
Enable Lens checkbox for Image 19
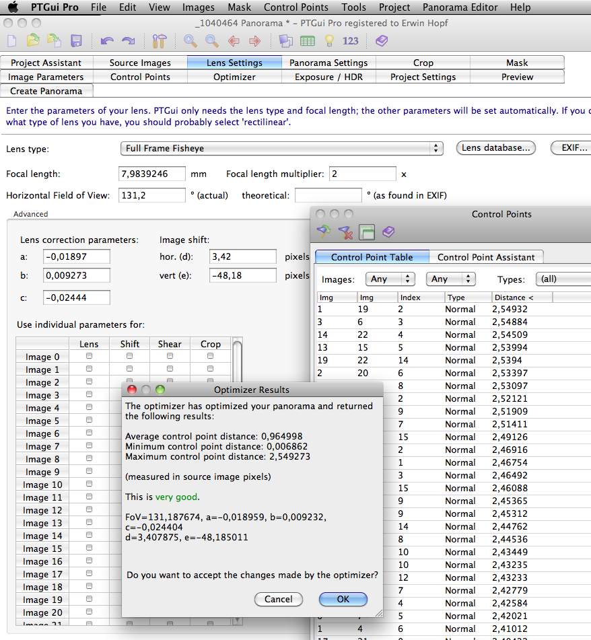click(x=89, y=599)
